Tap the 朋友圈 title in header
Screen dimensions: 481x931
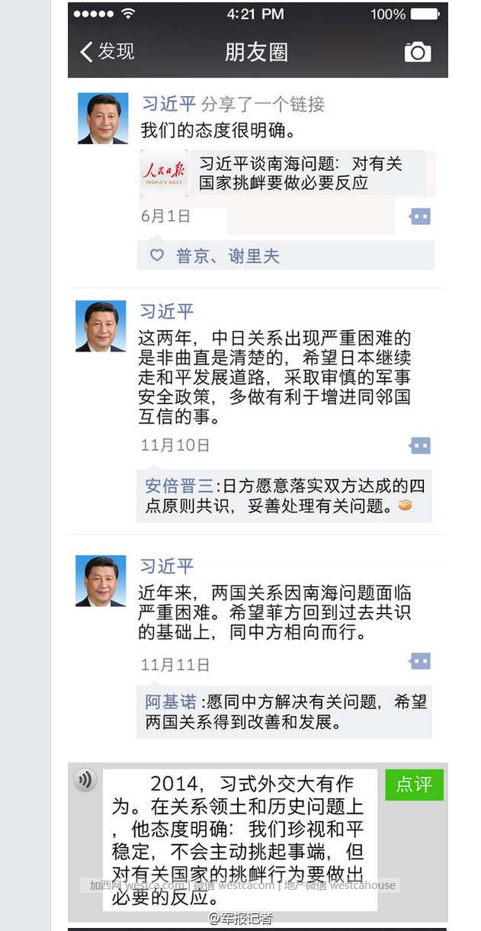(x=257, y=52)
